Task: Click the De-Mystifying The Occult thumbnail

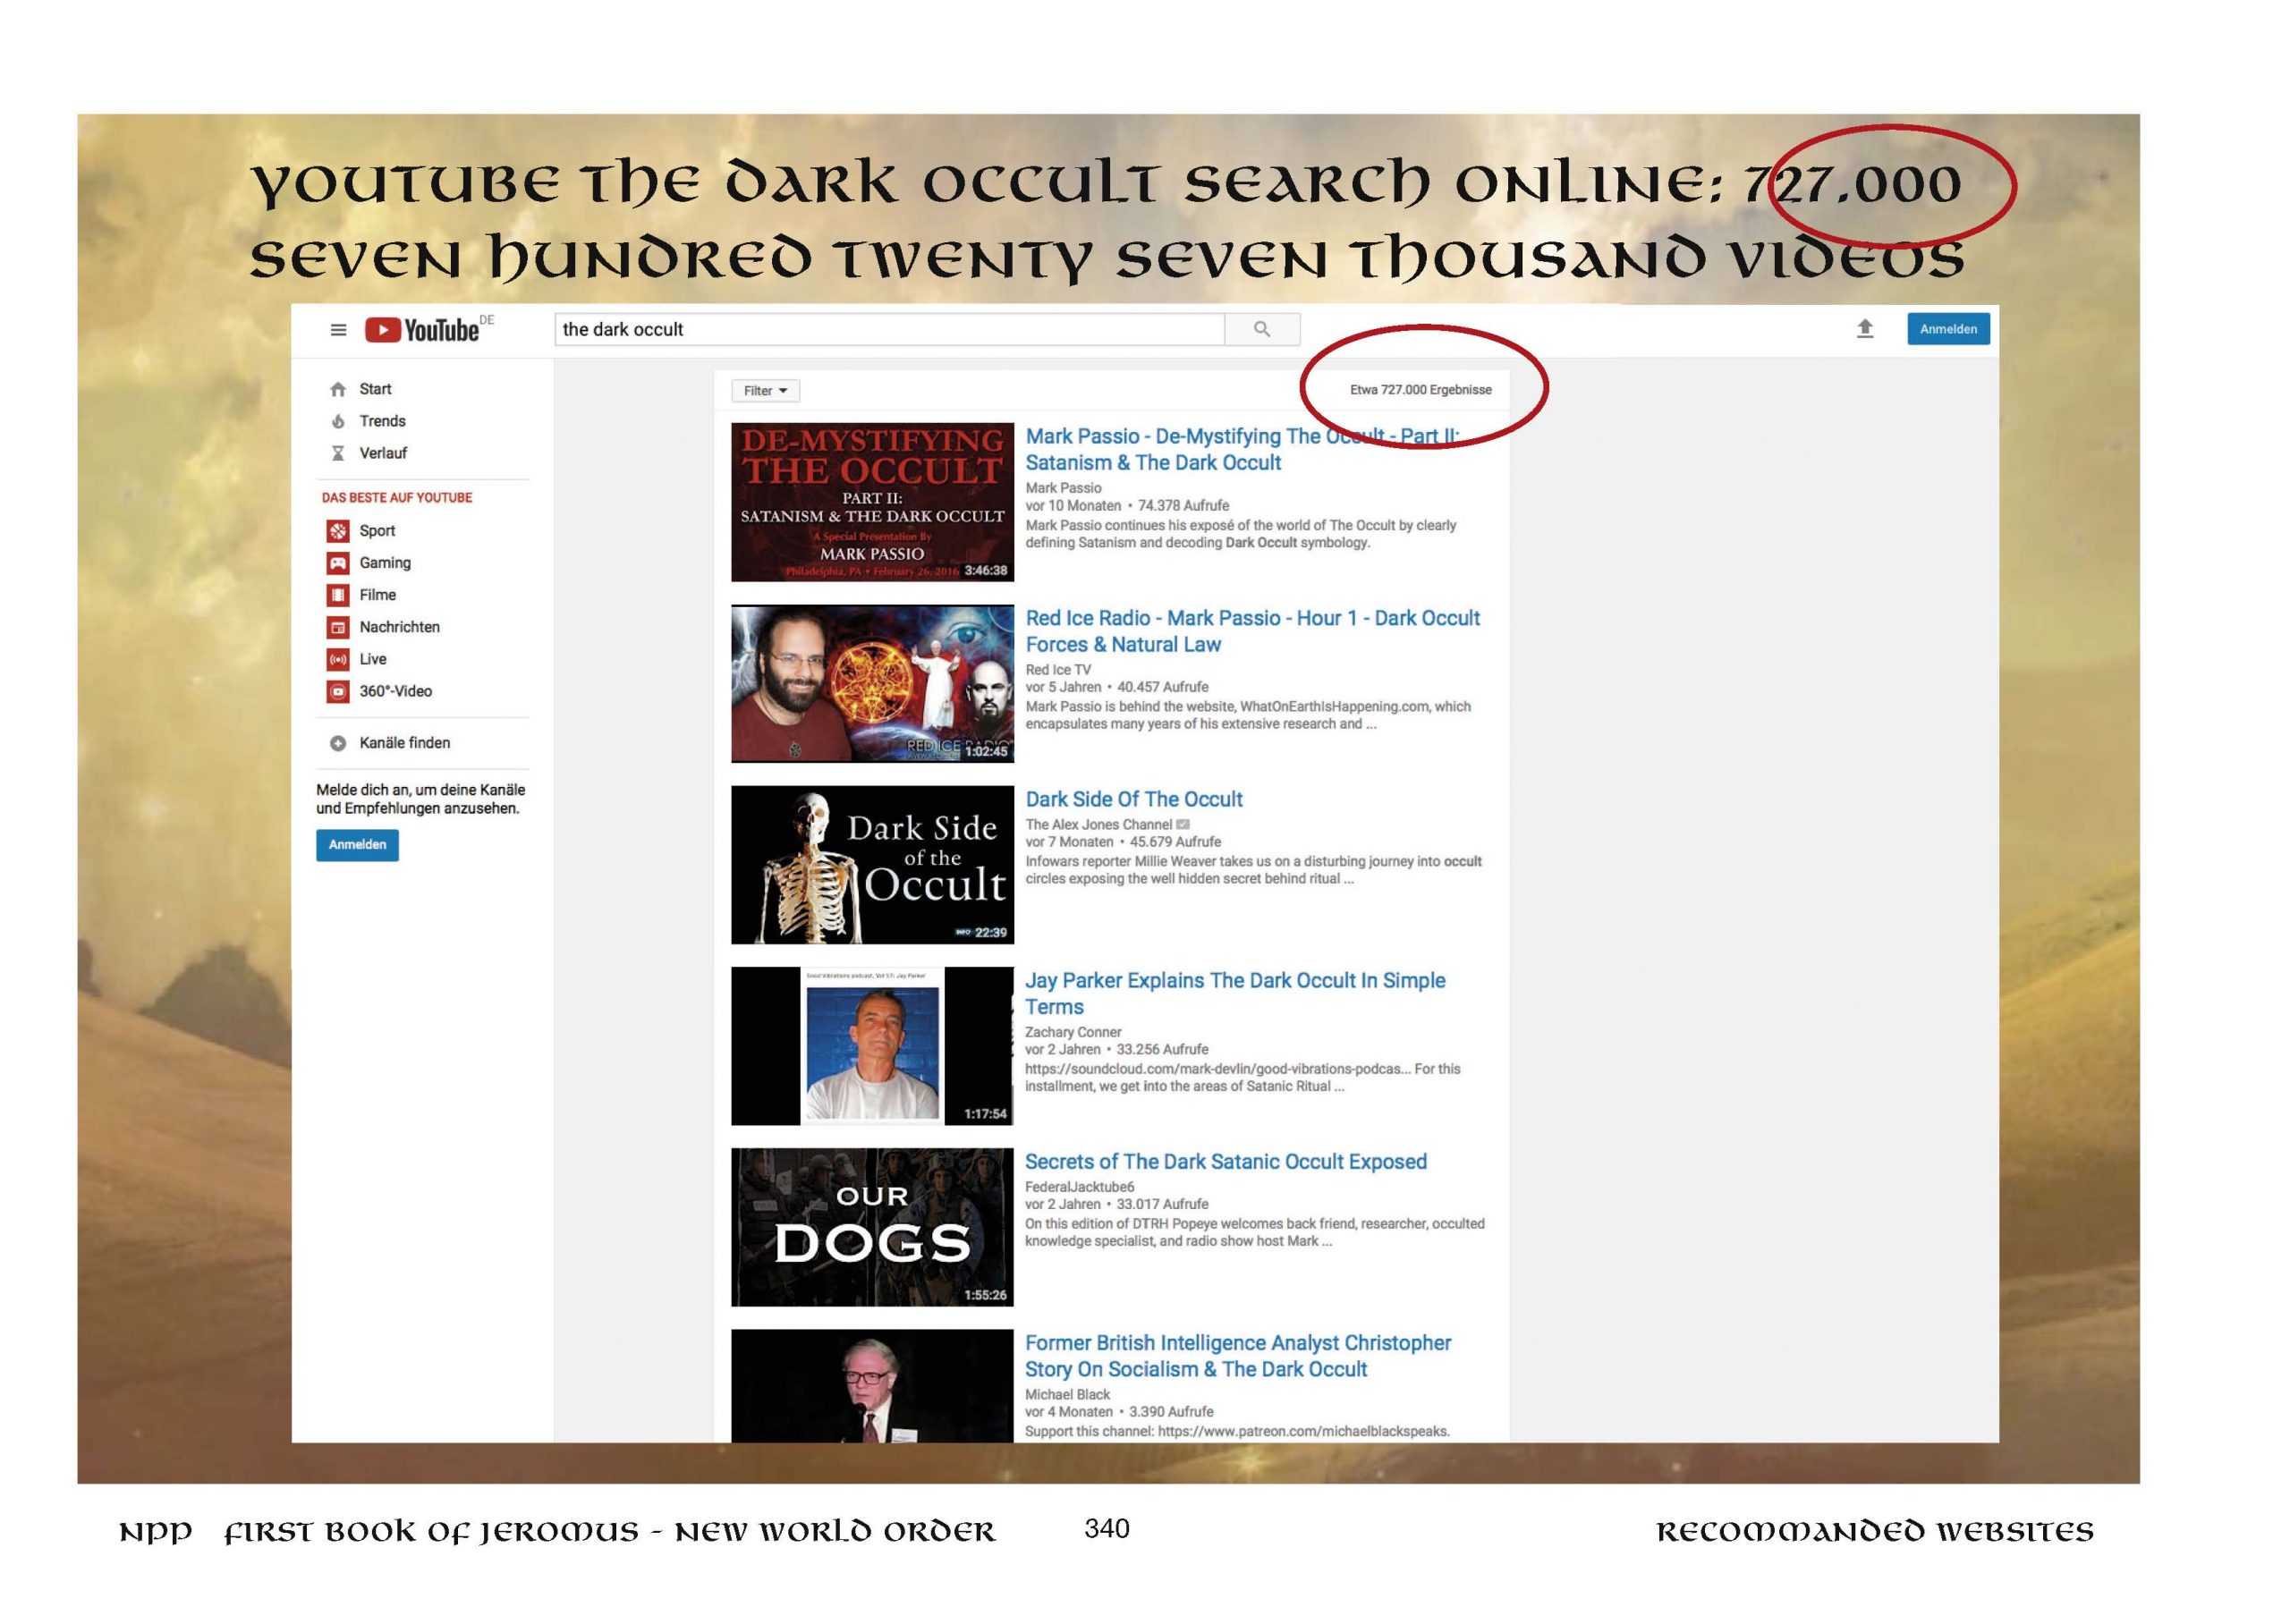Action: pyautogui.click(x=872, y=502)
